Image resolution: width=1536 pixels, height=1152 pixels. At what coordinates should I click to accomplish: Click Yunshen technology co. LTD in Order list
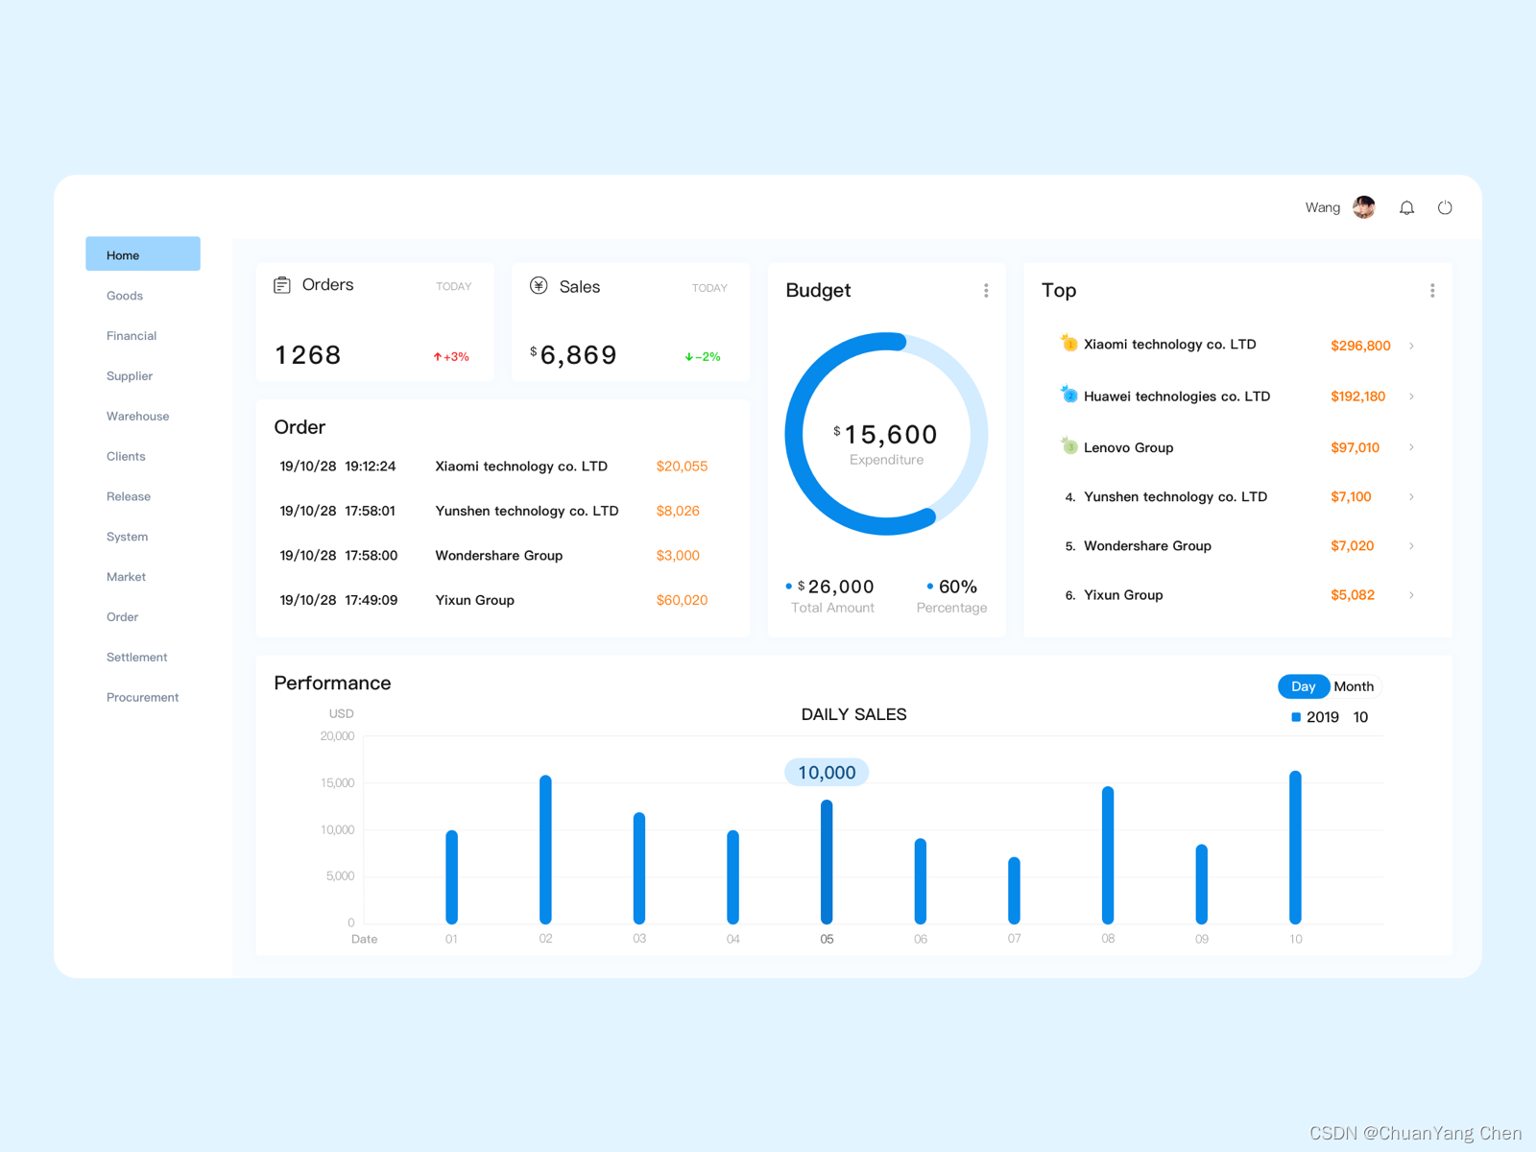click(527, 511)
